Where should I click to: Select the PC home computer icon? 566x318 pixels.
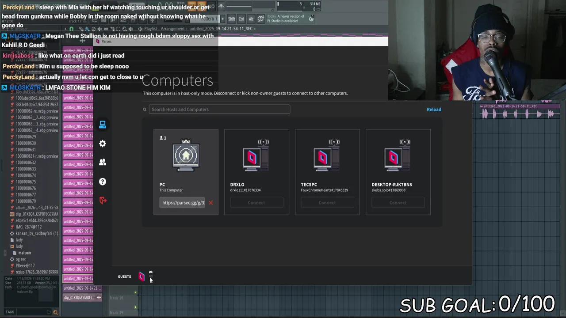click(x=186, y=155)
